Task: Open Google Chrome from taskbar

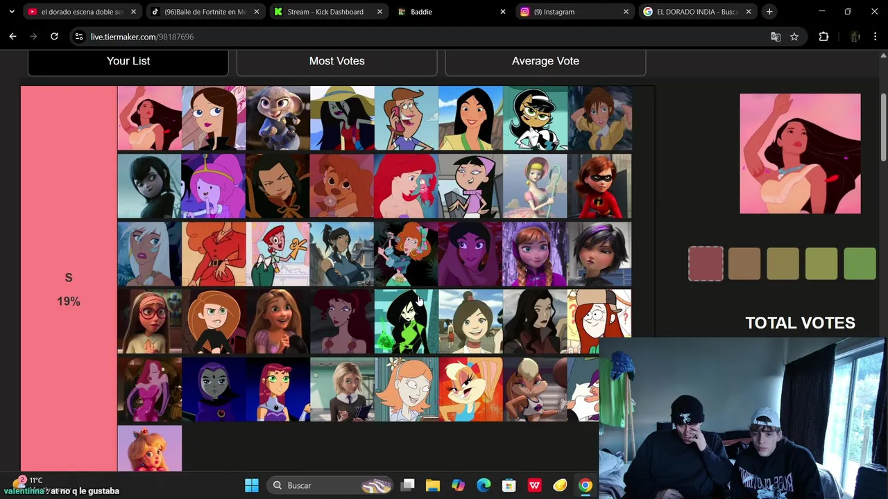Action: tap(586, 485)
